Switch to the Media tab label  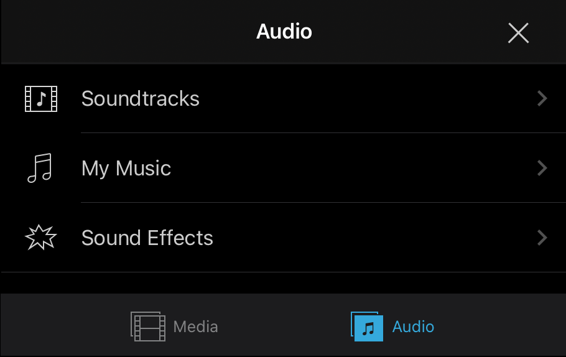tap(196, 327)
